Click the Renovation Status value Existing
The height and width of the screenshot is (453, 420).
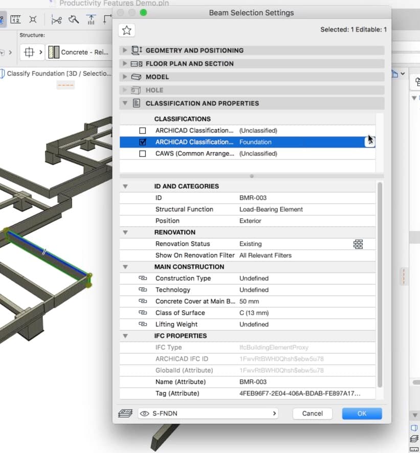(x=250, y=244)
